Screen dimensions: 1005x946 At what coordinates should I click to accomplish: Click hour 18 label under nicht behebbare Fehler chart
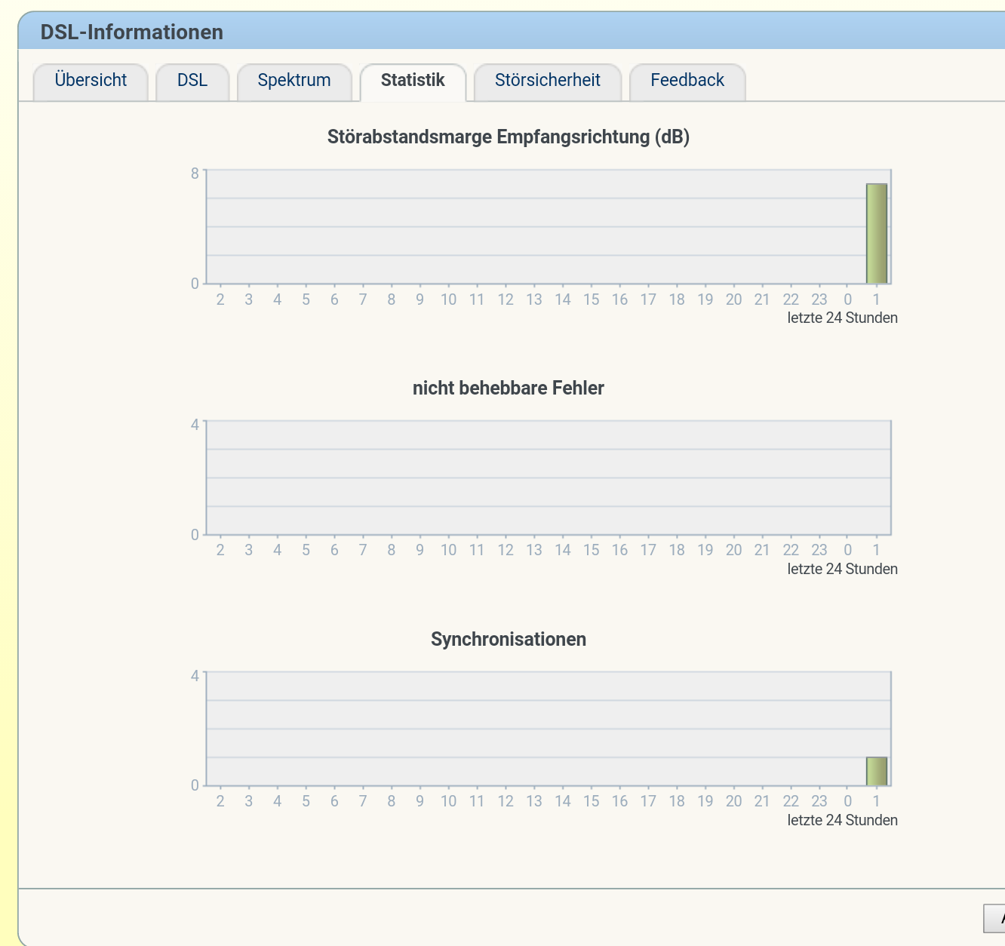[677, 551]
